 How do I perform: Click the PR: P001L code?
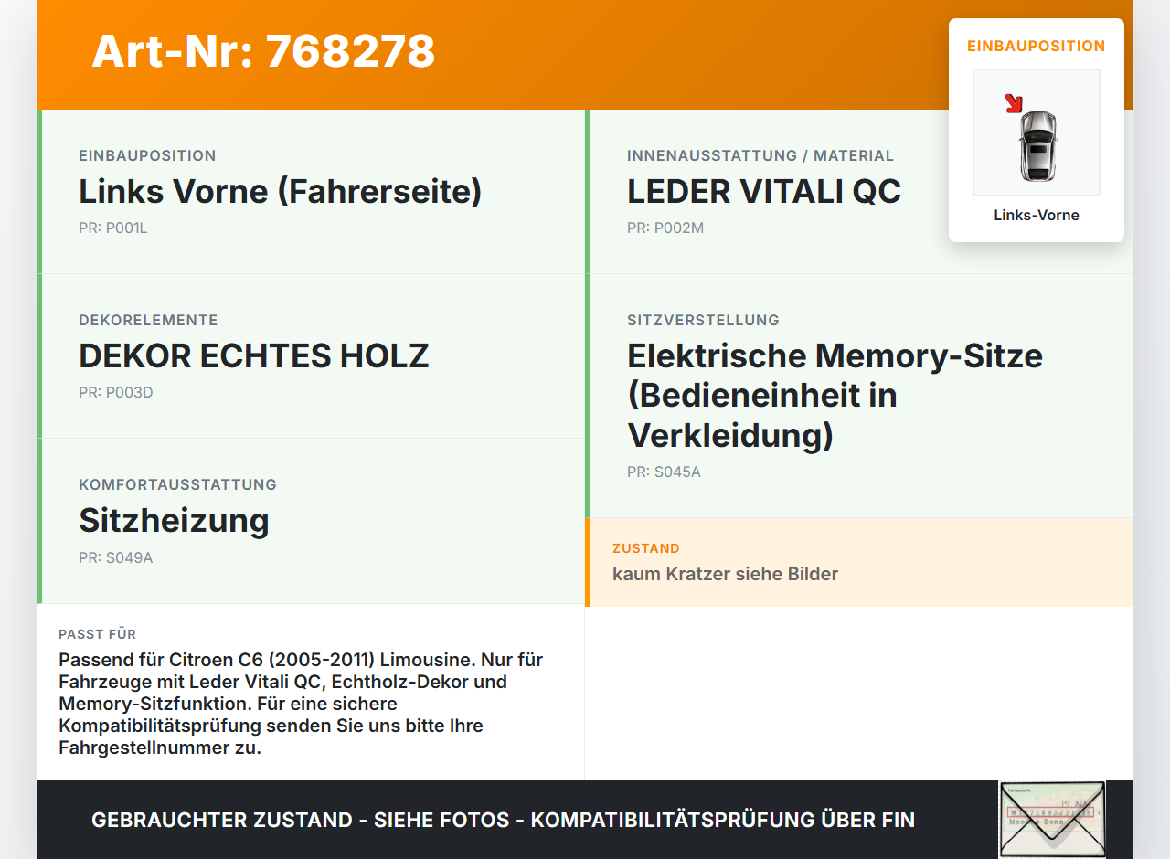(x=112, y=228)
